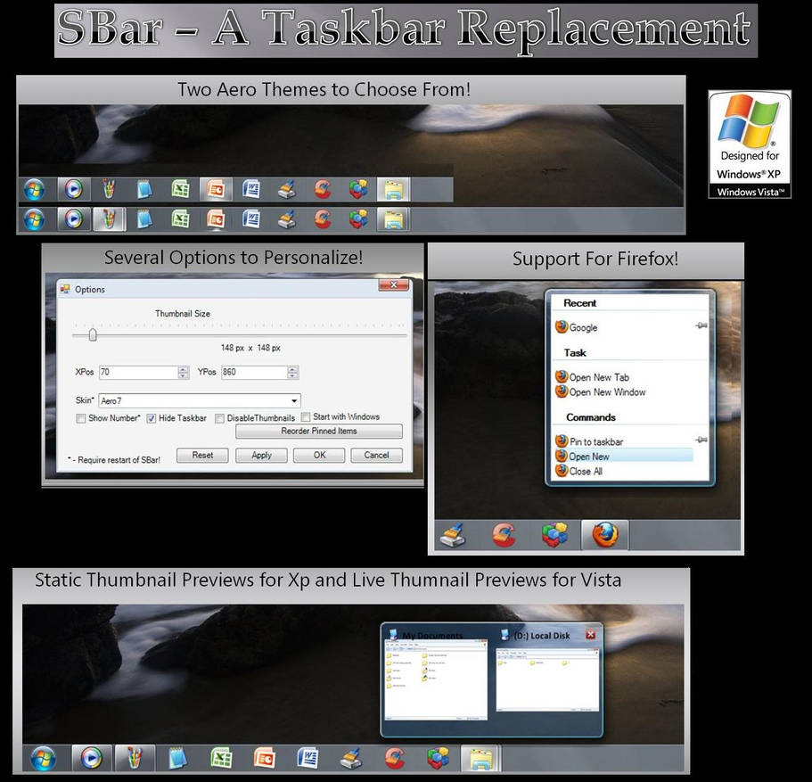Click the Reorder Pinned Items button
The image size is (812, 782).
click(319, 431)
